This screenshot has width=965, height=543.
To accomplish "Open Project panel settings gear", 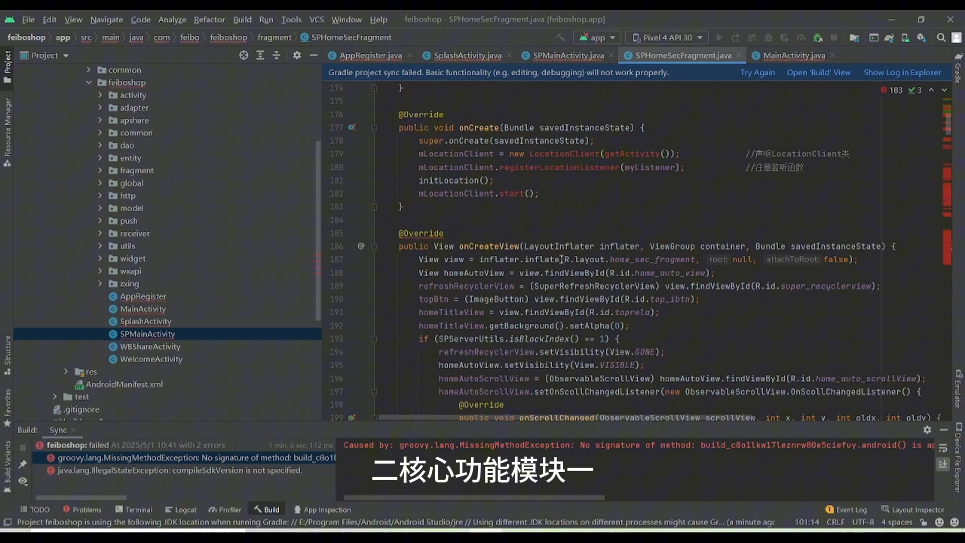I will pos(297,55).
